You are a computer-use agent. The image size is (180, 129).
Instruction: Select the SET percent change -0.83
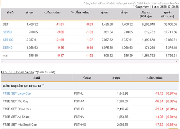pyautogui.click(x=89, y=24)
